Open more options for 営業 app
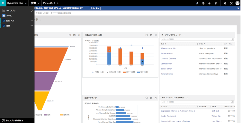Image resolution: width=241 pixels, height=123 pixels. 32,26
